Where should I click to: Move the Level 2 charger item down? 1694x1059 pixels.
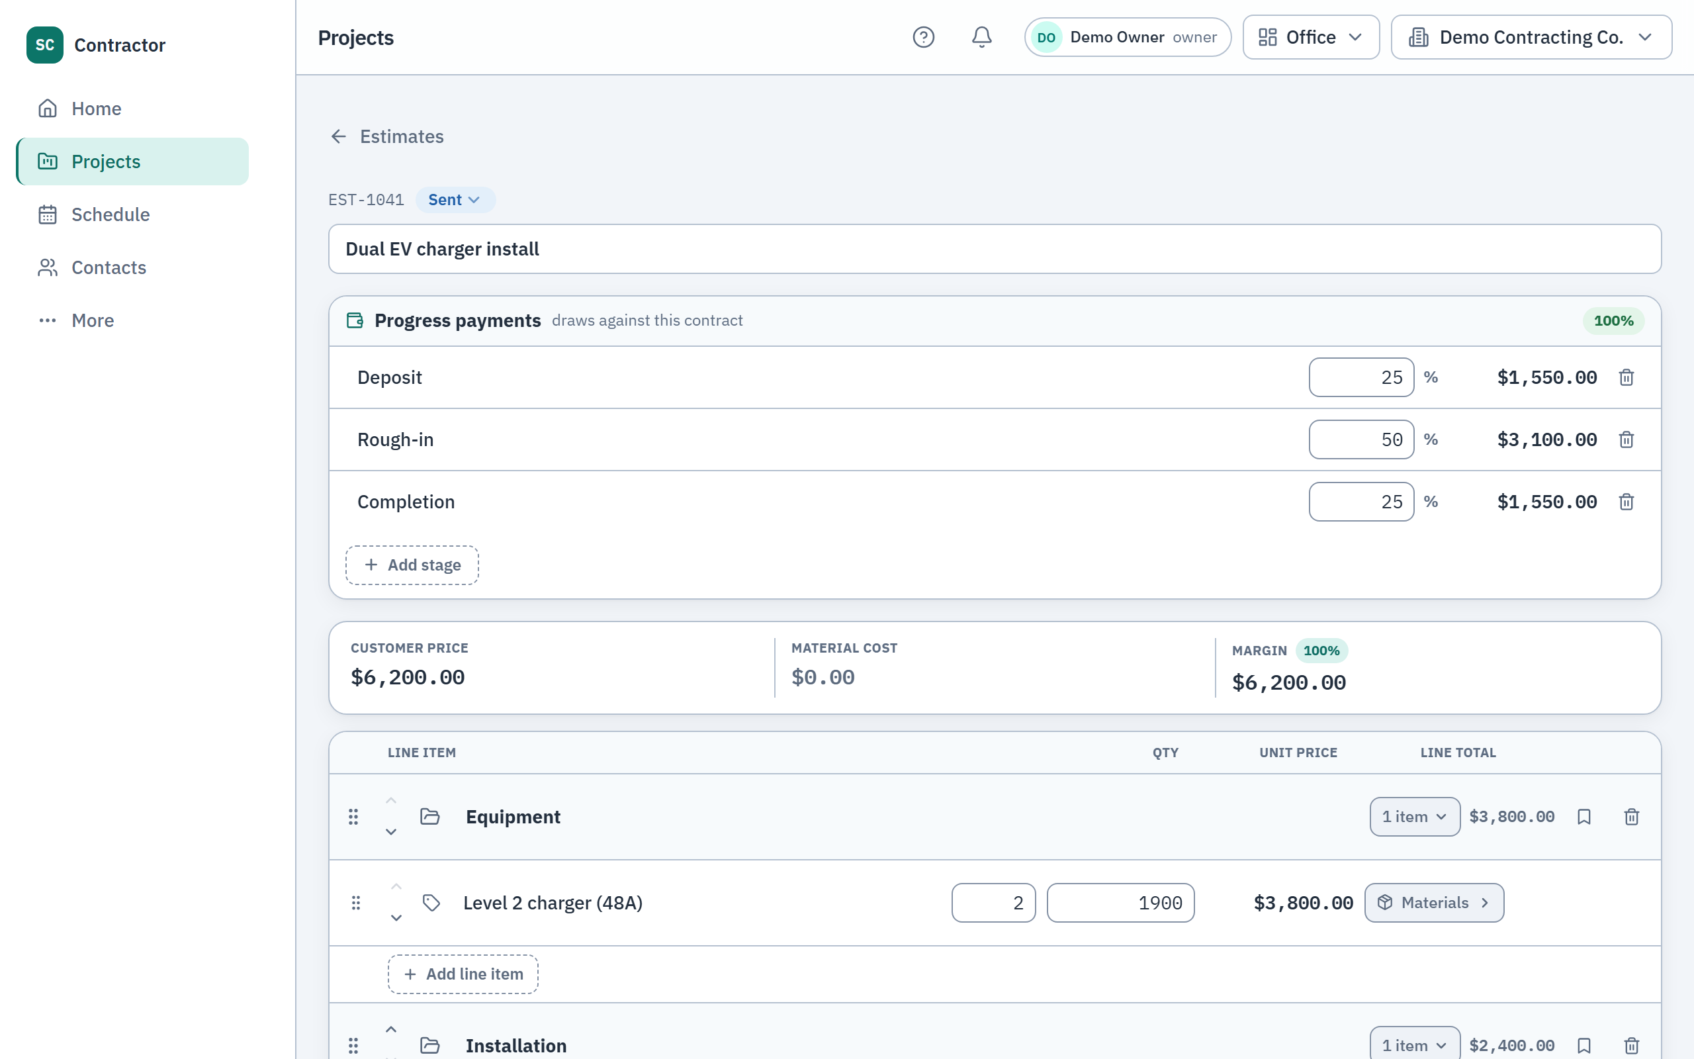(x=396, y=918)
